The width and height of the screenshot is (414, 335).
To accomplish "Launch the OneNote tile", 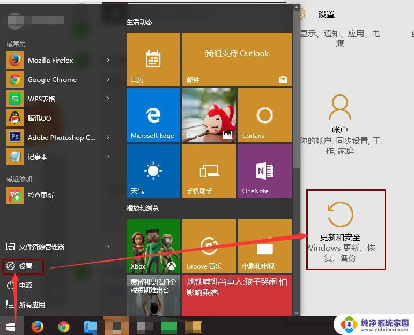I will pos(265,171).
